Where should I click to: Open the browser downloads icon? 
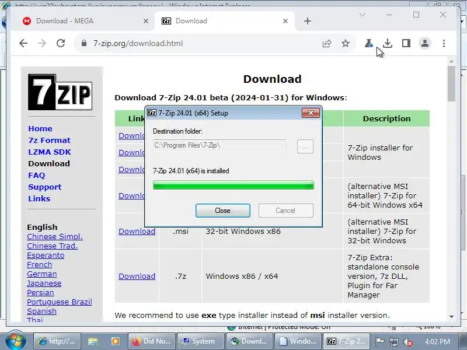click(x=388, y=43)
